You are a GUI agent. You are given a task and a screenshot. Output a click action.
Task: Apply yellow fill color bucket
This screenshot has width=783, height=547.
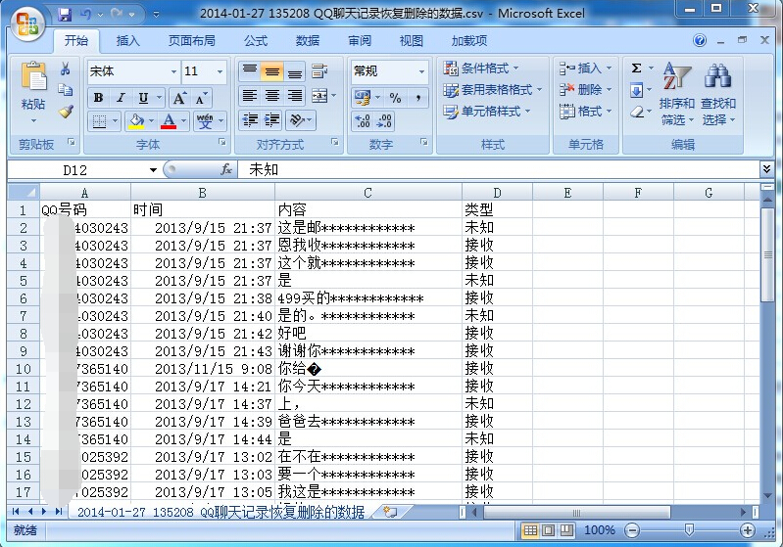click(x=136, y=120)
